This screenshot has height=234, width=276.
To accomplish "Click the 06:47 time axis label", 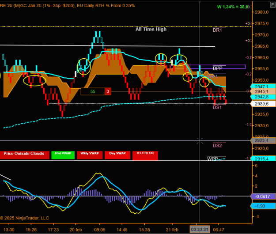I will pyautogui.click(x=219, y=230).
